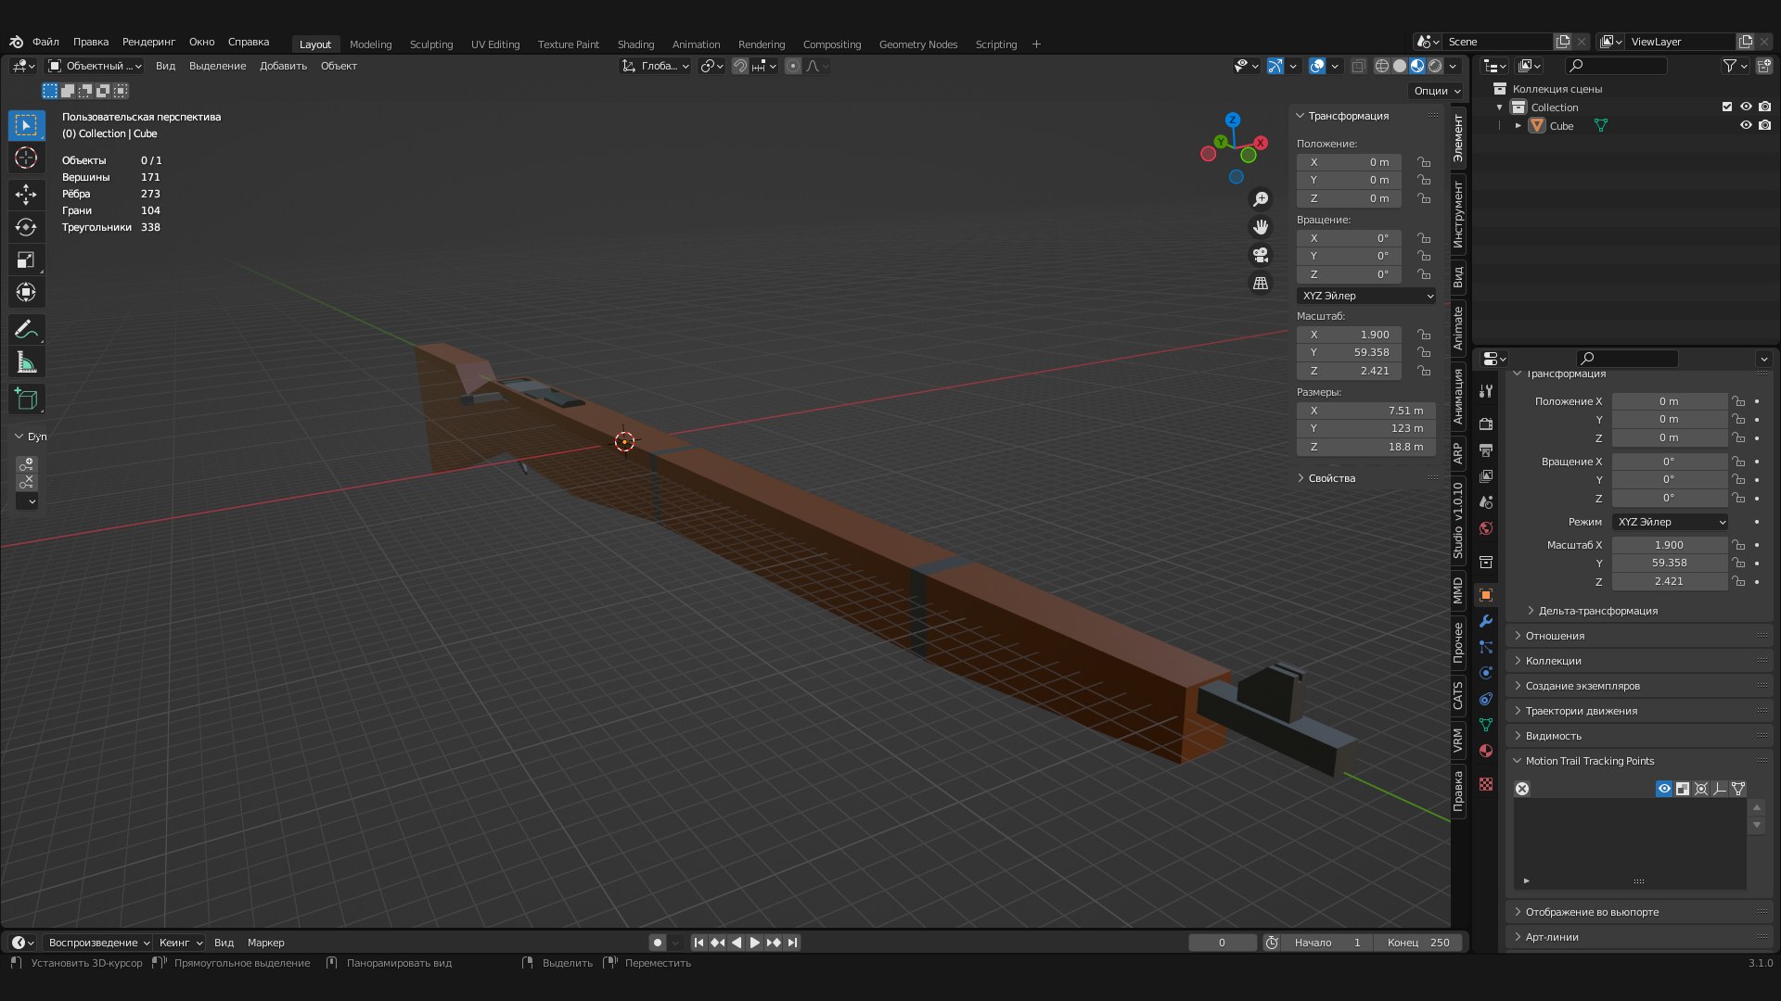This screenshot has height=1001, width=1781.
Task: Open Object Data properties green triangle tab
Action: pyautogui.click(x=1486, y=725)
